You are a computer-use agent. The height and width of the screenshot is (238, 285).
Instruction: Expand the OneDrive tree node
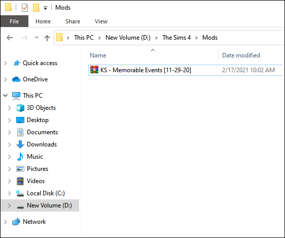click(x=6, y=79)
